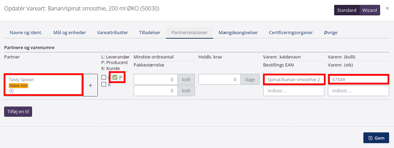Open the Tilladelser tab

point(150,32)
